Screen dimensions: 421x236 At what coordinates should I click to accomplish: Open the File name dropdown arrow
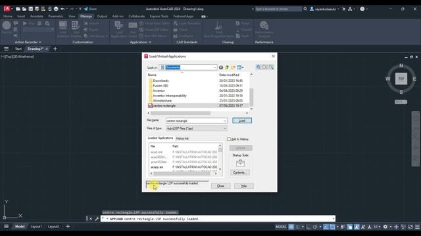click(x=225, y=121)
